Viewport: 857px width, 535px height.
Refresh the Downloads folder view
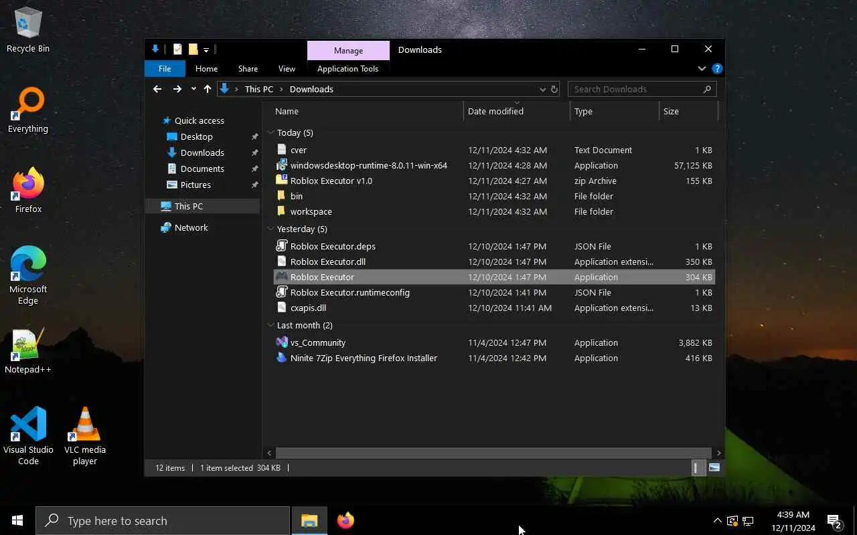tap(554, 89)
